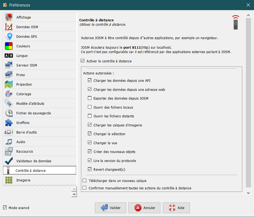Viewport: 254px width, 217px height.
Task: Open the Audio music note icon
Action: click(x=9, y=142)
